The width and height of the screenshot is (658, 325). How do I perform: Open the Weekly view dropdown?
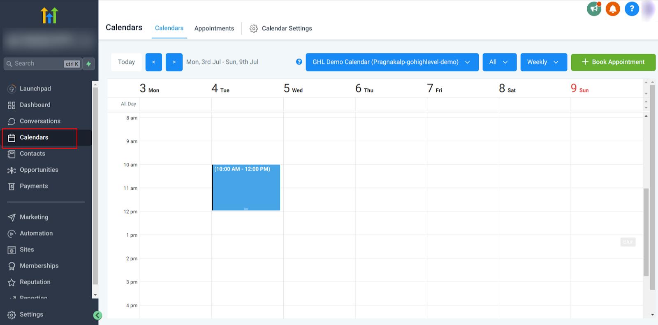tap(543, 62)
